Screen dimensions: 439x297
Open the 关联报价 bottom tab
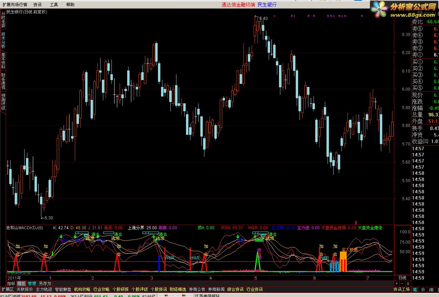[x=25, y=289]
